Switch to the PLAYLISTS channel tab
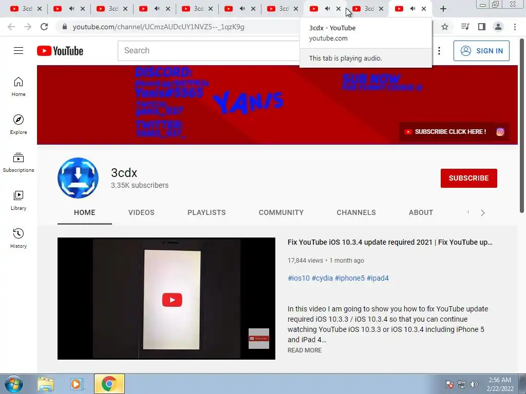526x394 pixels. click(206, 212)
